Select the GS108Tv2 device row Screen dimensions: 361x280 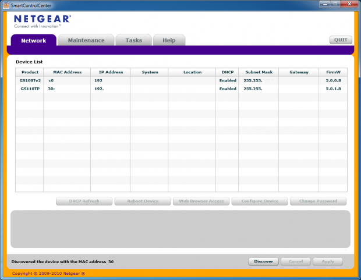click(30, 80)
